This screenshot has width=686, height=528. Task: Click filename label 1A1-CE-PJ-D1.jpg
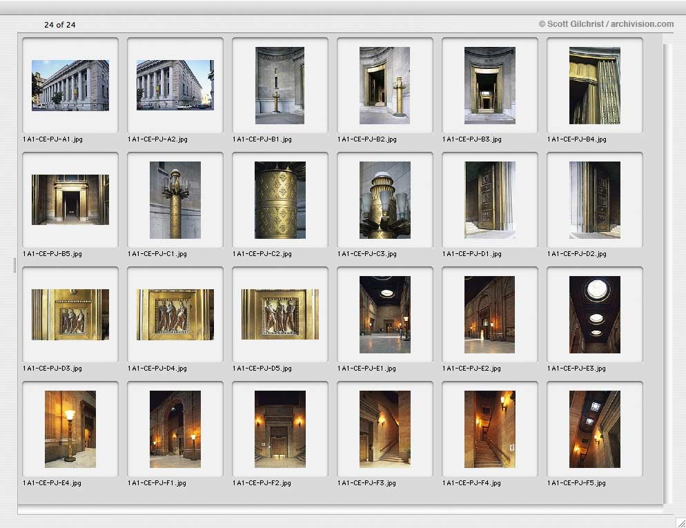point(472,254)
